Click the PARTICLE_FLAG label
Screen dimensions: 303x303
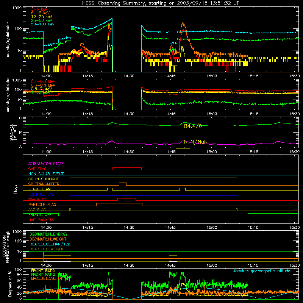point(42,204)
